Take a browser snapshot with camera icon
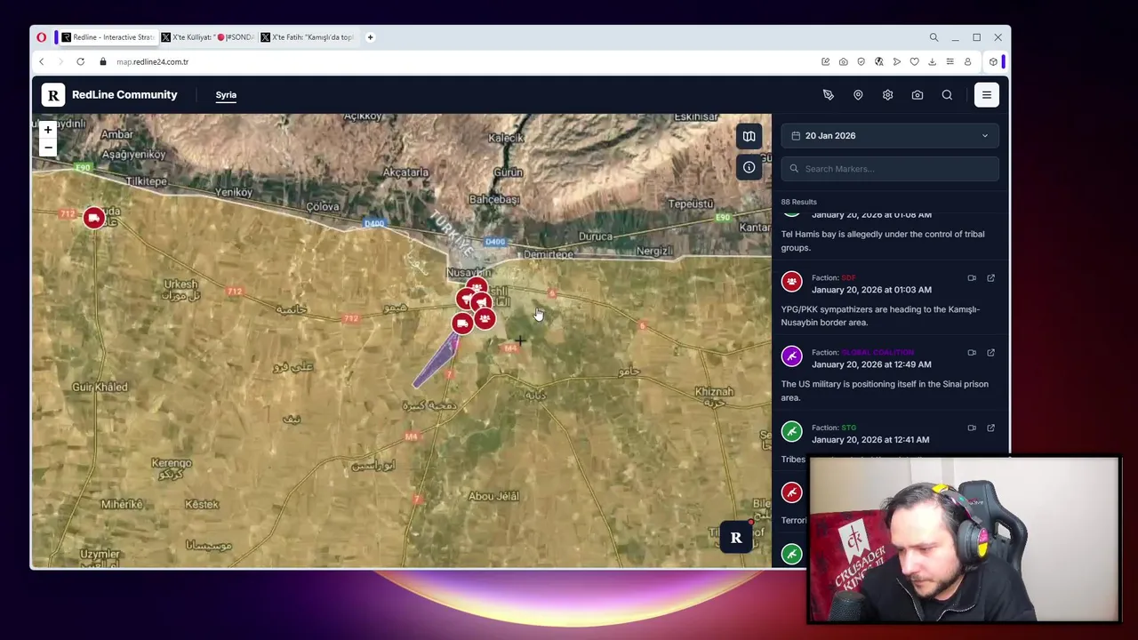This screenshot has height=640, width=1138. pyautogui.click(x=843, y=62)
